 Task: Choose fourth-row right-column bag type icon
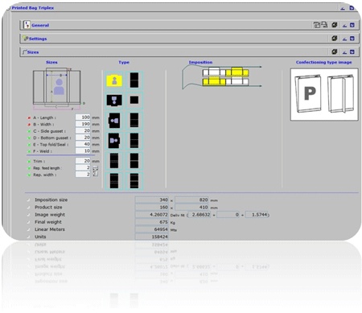(134, 141)
